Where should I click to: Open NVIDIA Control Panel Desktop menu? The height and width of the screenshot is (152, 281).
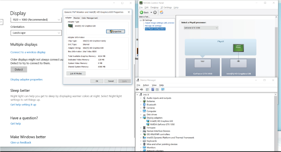click(x=154, y=8)
